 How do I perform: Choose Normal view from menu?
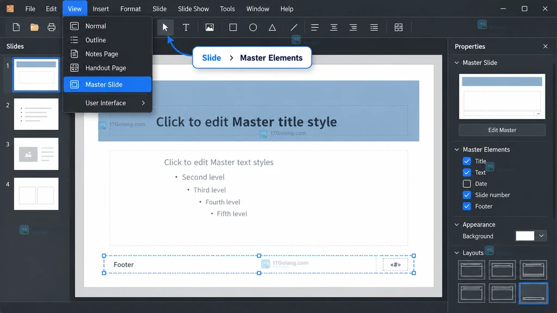click(108, 26)
